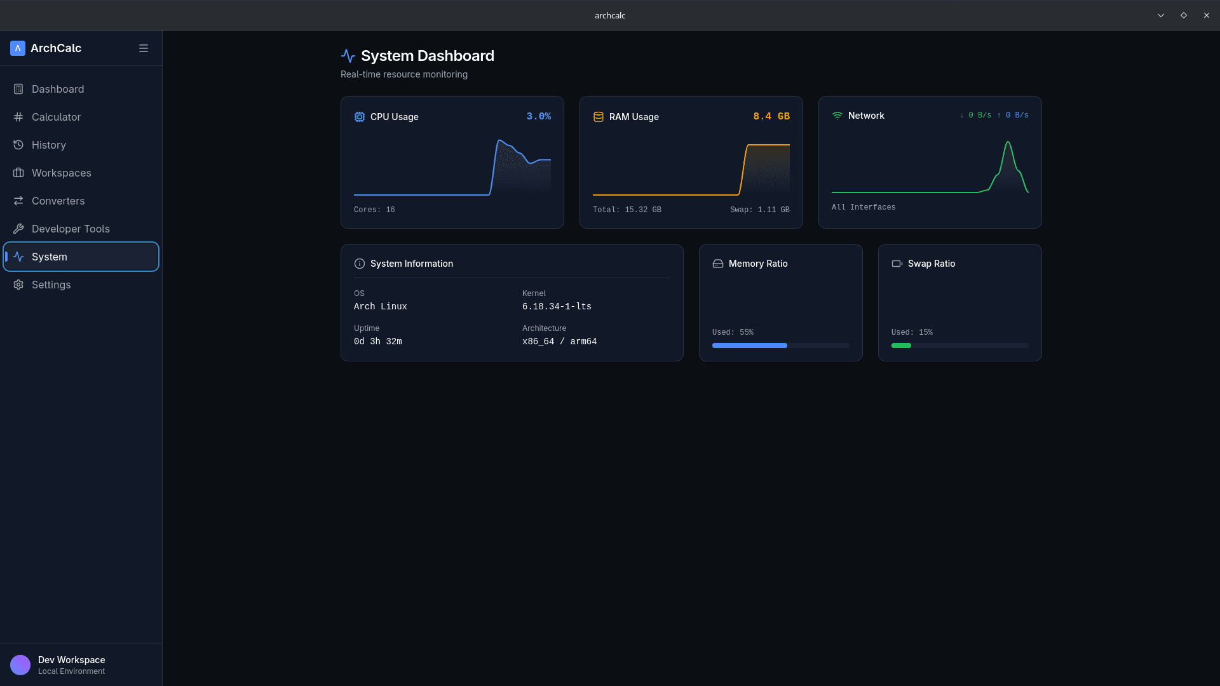The image size is (1220, 686).
Task: Click the ArchCalc brand name
Action: point(56,48)
